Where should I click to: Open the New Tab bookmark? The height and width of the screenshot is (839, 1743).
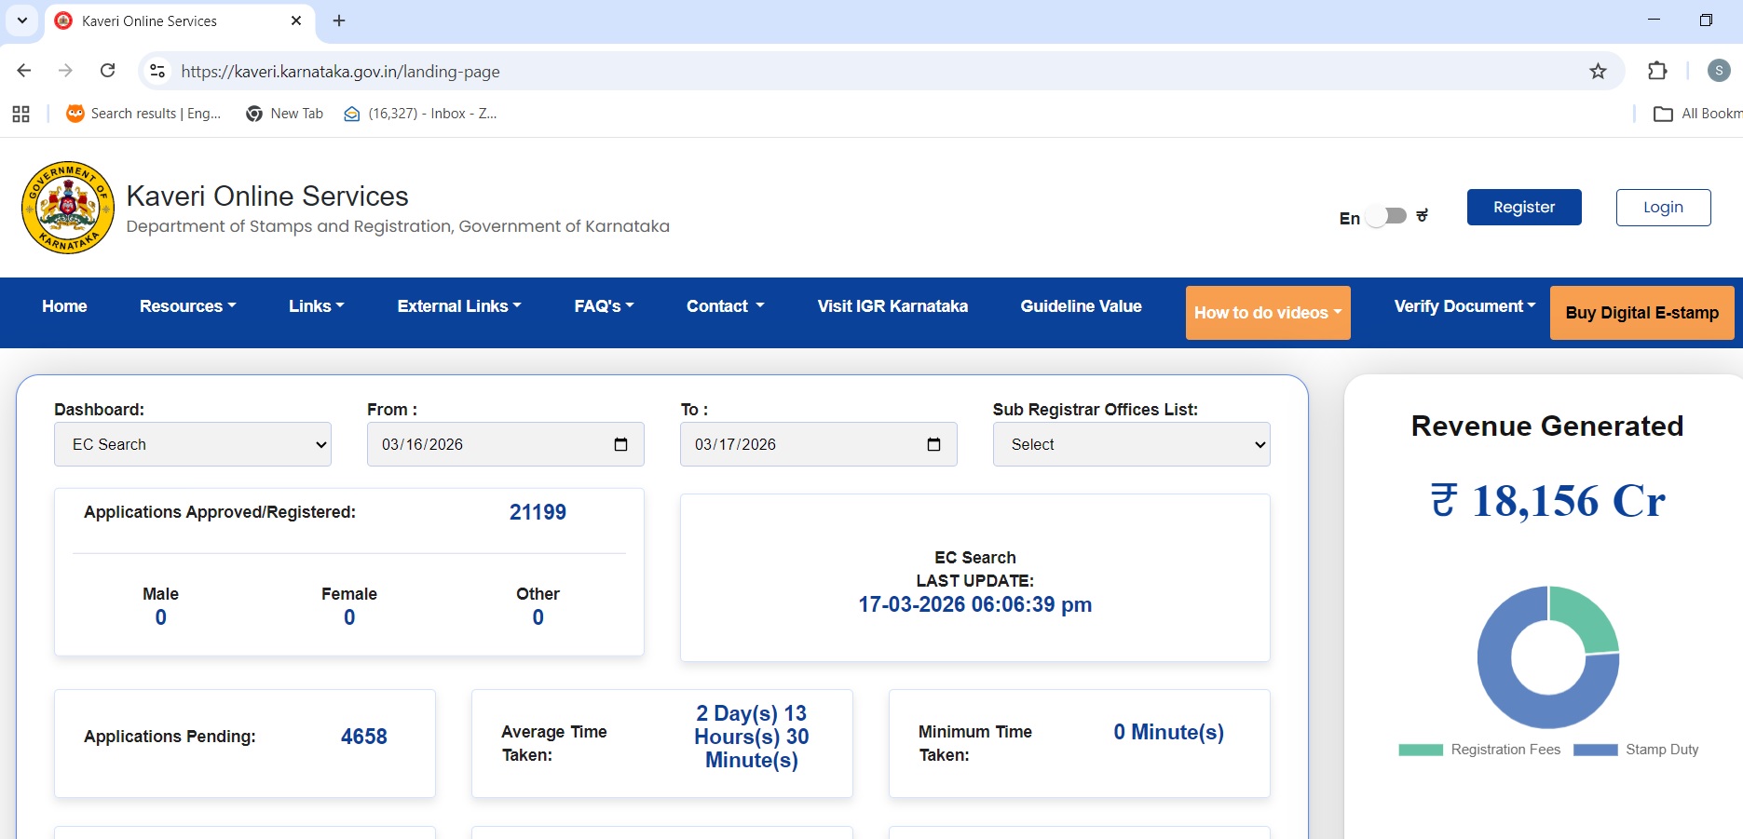pyautogui.click(x=285, y=114)
